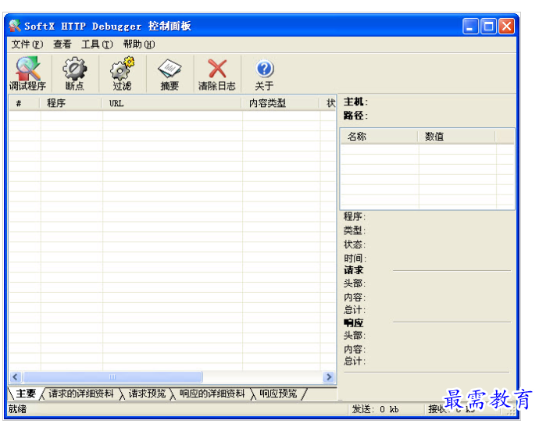Click the 状态: label
Screen dimensions: 539x424
click(355, 244)
